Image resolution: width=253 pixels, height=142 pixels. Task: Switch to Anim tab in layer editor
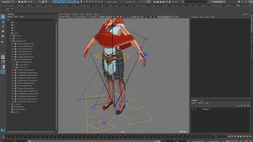[202, 101]
